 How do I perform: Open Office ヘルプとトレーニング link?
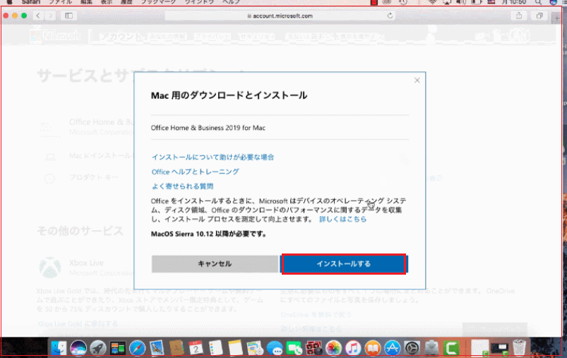[196, 172]
